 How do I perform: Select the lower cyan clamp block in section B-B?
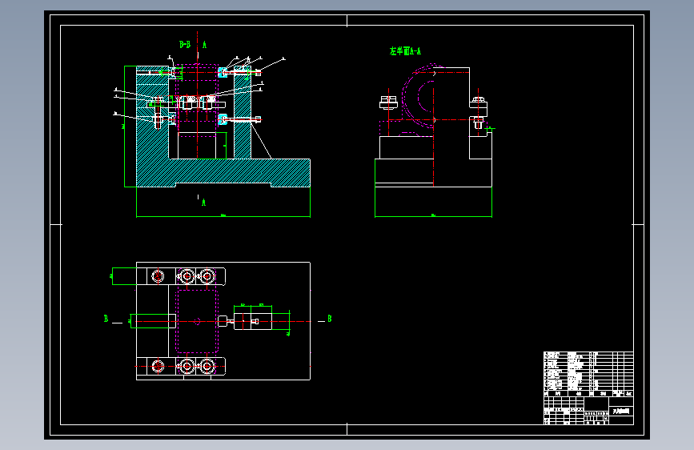pyautogui.click(x=223, y=119)
